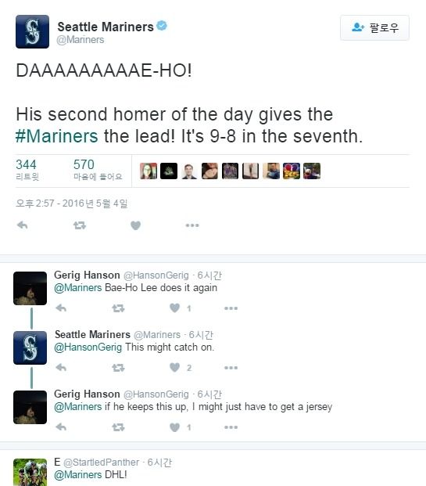
Task: Open more options on main tweet
Action: click(x=192, y=225)
